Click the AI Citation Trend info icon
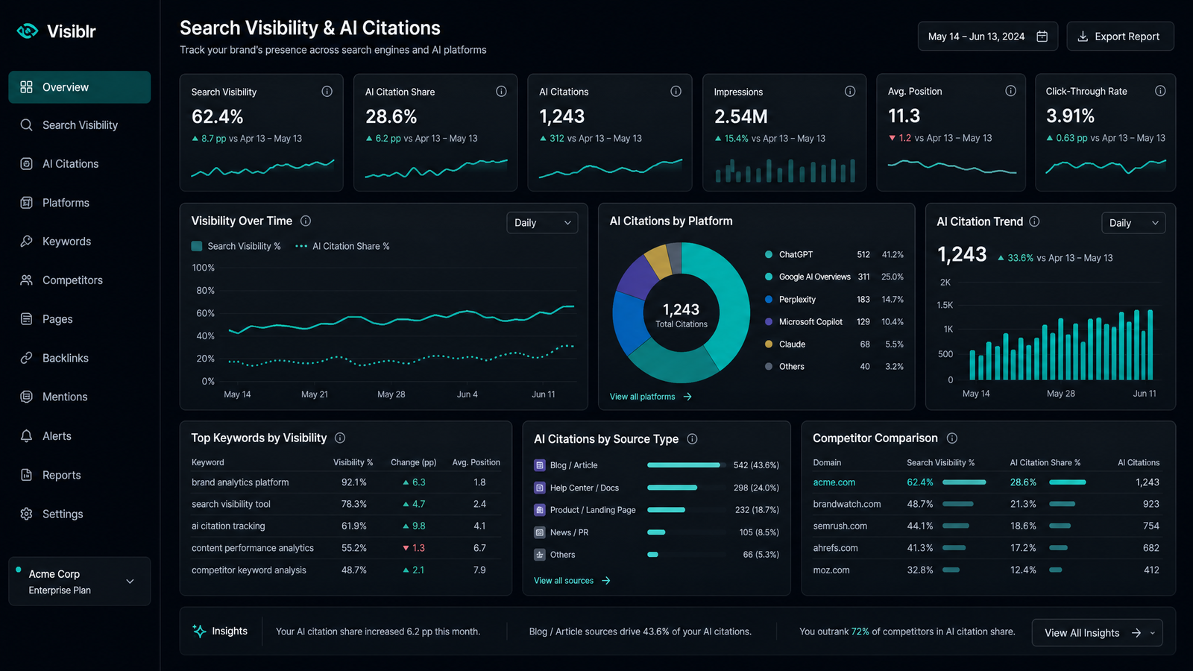The width and height of the screenshot is (1193, 671). 1034,221
